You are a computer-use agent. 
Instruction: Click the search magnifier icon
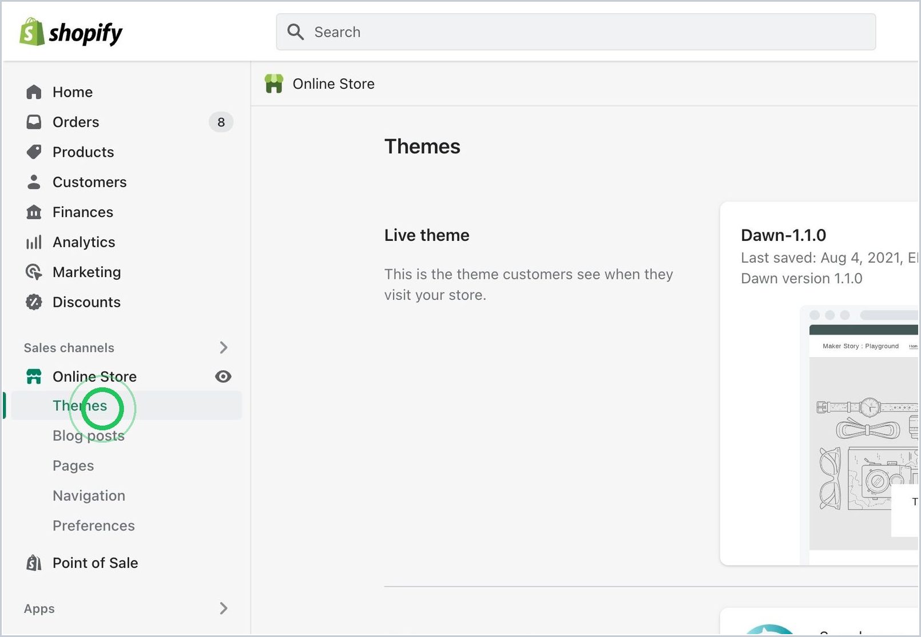295,32
